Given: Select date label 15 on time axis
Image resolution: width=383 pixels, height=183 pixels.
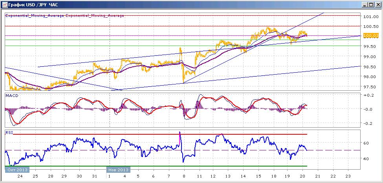Looking at the screenshot, I should tap(258, 176).
